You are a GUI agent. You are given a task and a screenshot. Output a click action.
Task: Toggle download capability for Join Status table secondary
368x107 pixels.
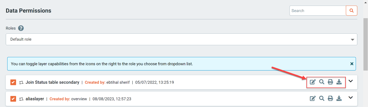click(x=339, y=82)
